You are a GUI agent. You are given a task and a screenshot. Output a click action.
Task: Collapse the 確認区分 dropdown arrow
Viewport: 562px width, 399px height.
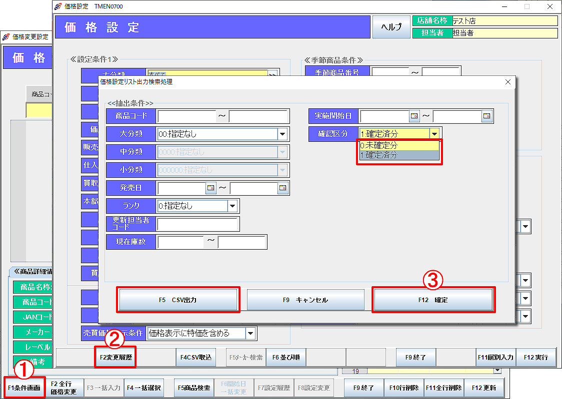click(x=434, y=134)
